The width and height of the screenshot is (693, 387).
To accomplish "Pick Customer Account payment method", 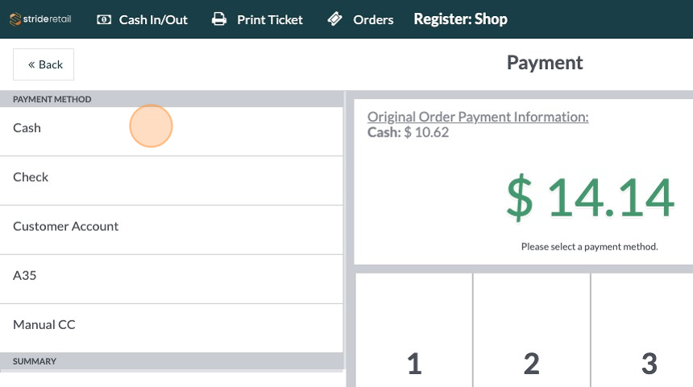I will point(171,226).
